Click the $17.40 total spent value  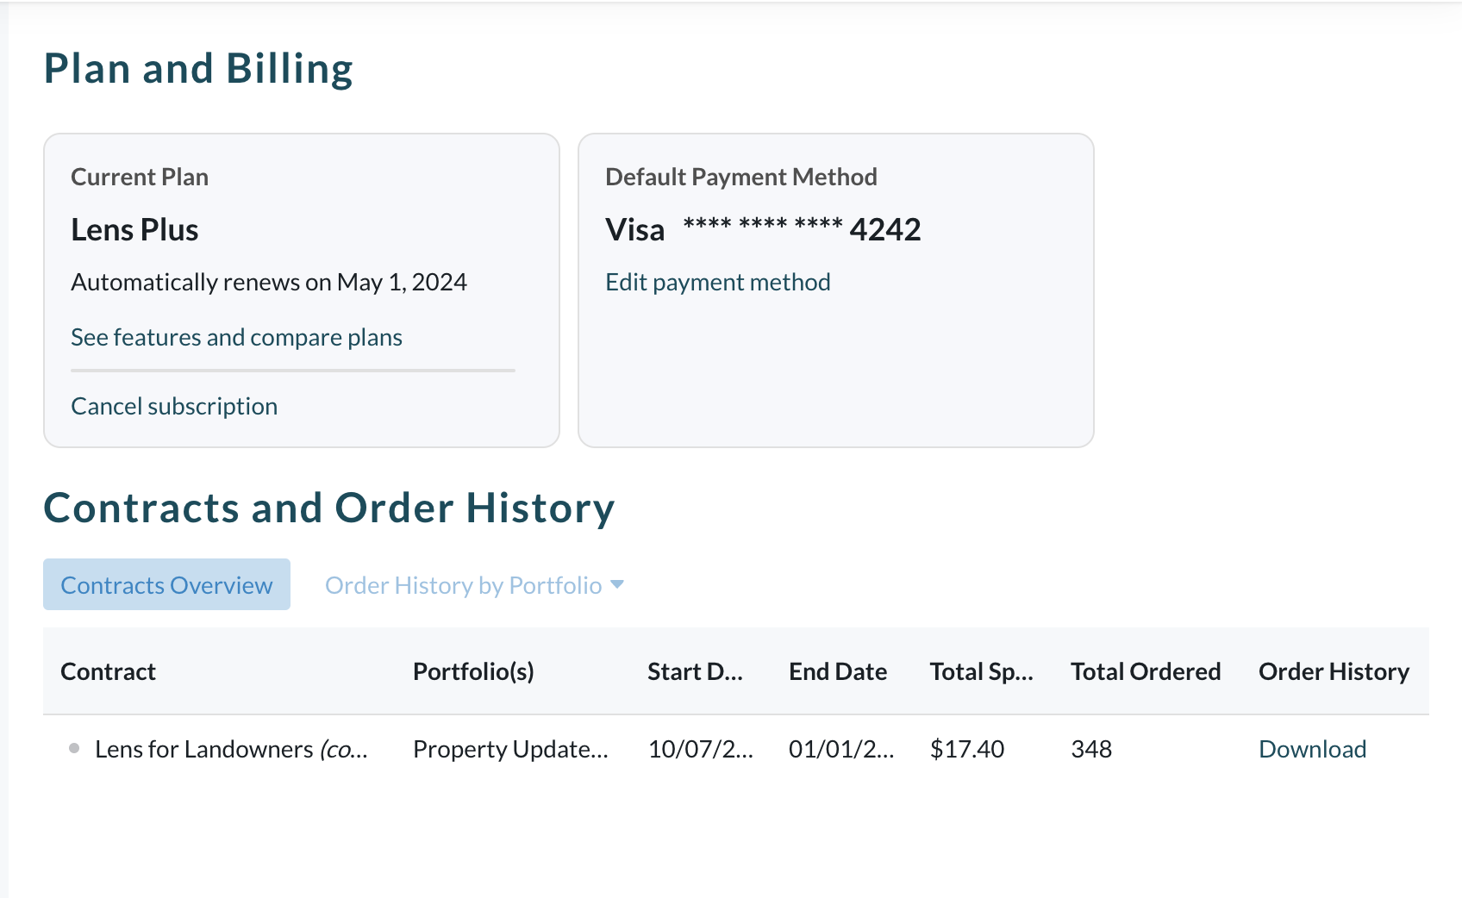(967, 749)
